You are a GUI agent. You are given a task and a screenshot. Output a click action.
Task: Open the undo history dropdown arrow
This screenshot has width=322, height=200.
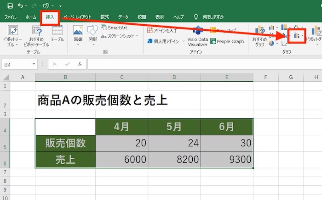click(x=26, y=6)
